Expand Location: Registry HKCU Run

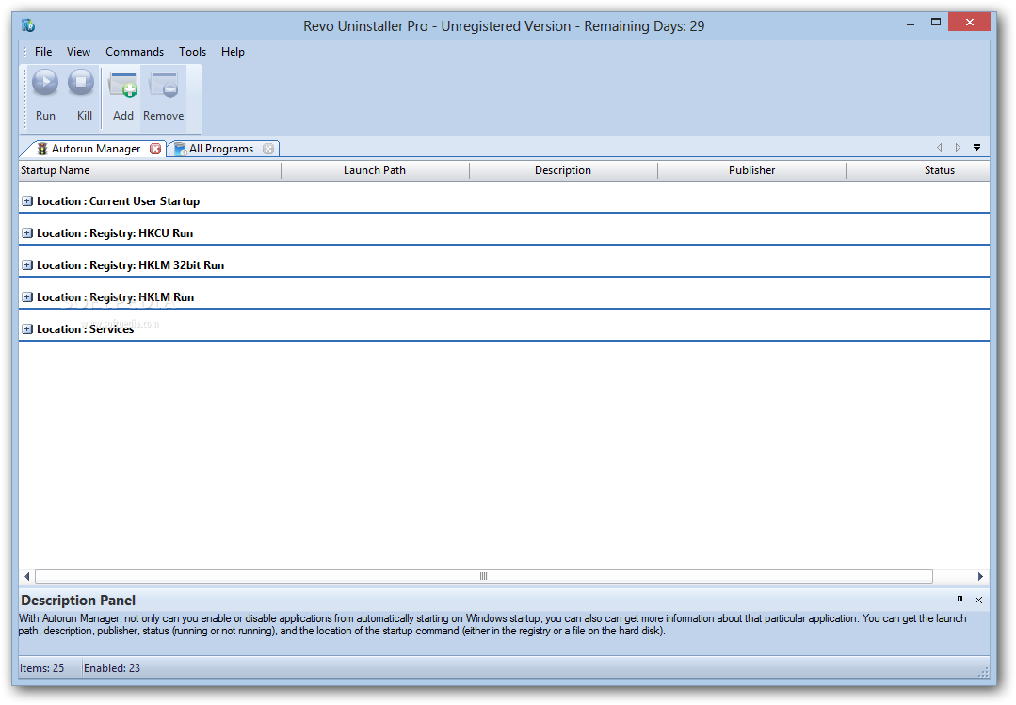click(27, 232)
